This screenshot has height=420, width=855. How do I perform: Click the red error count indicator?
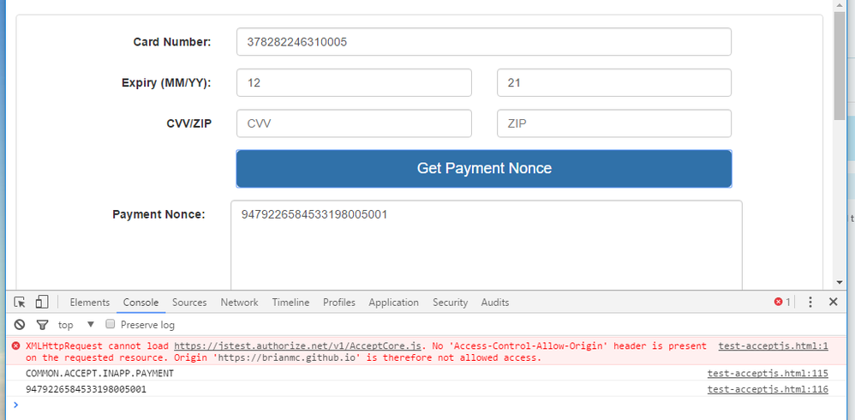coord(782,303)
